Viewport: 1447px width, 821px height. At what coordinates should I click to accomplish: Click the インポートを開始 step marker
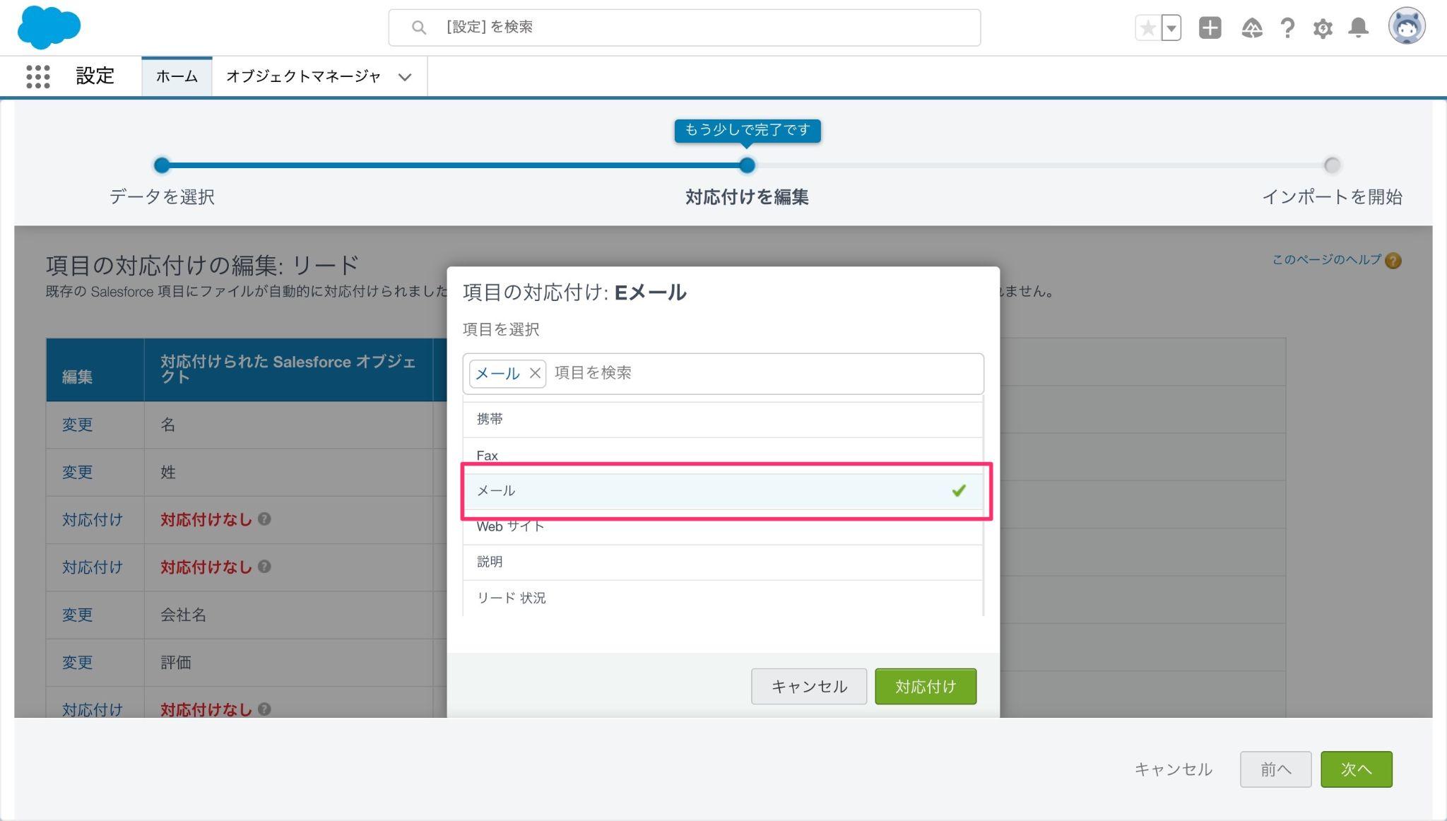coord(1332,165)
